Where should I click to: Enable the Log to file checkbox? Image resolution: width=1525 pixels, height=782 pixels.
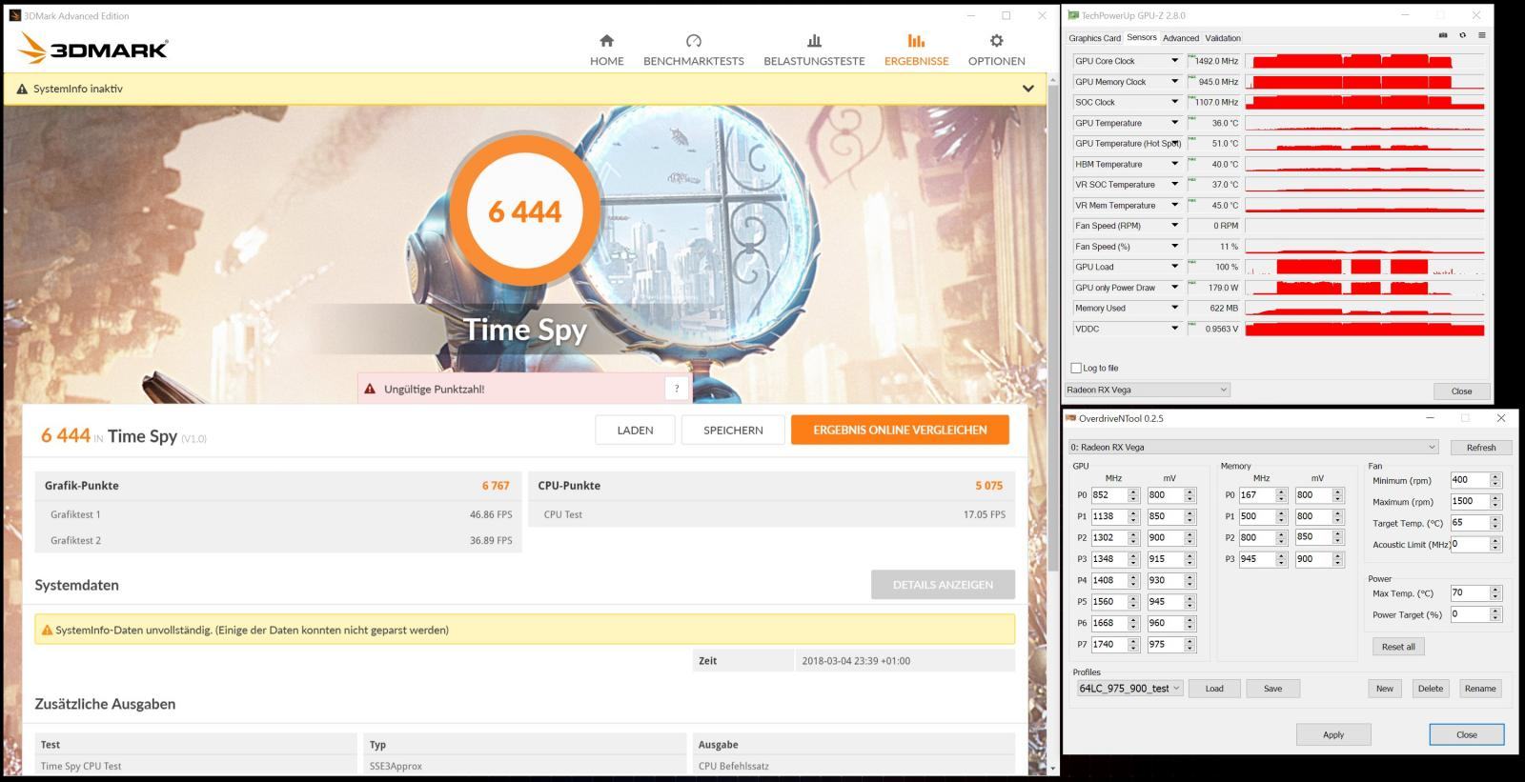coord(1076,368)
